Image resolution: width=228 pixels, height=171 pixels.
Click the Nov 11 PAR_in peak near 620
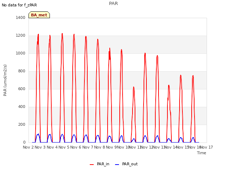[x=134, y=87]
